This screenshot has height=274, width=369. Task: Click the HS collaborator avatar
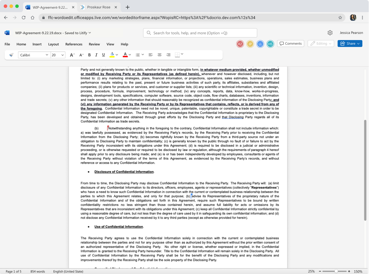[x=270, y=44]
